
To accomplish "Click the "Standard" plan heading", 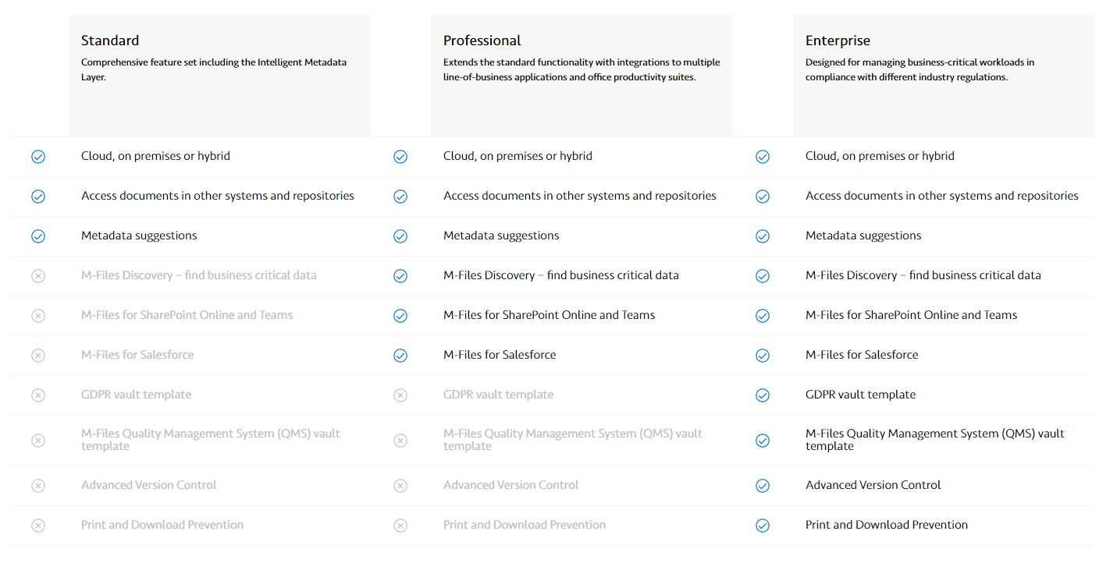I will (110, 41).
